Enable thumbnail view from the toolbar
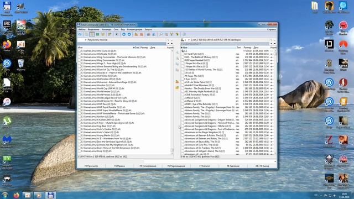The height and width of the screenshot is (199, 354). click(97, 34)
